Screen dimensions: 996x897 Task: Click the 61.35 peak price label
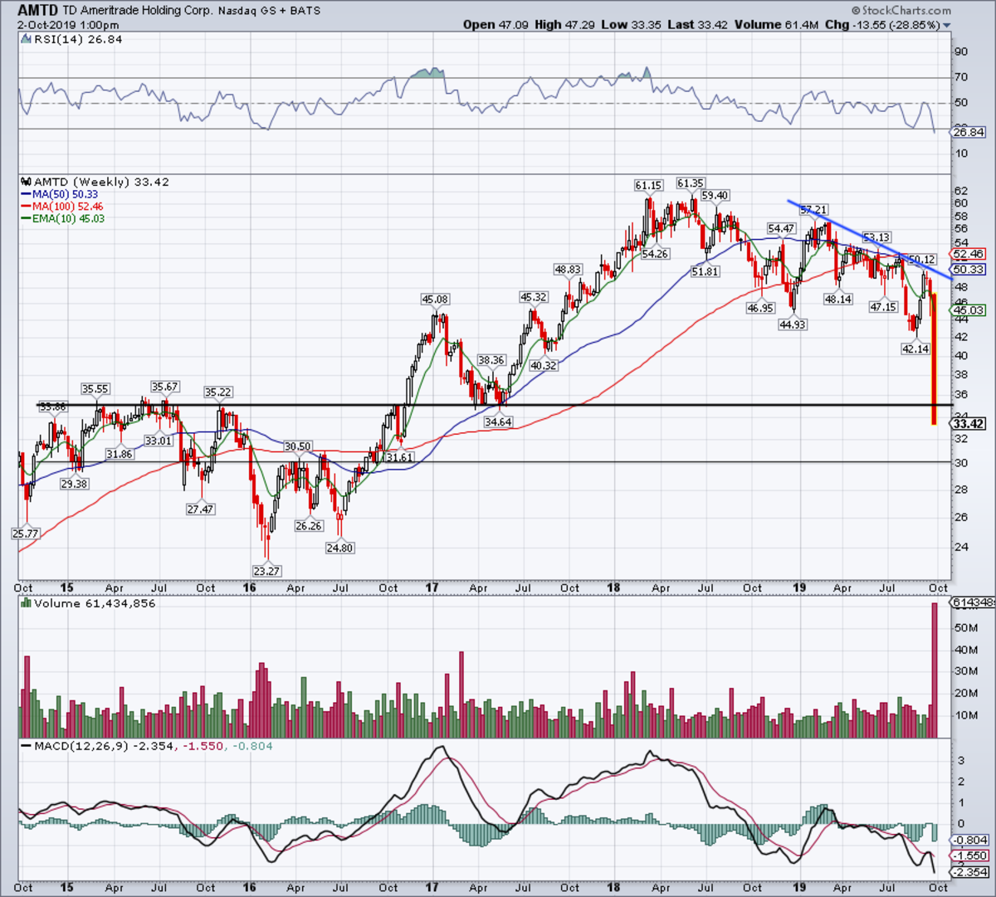click(x=691, y=183)
